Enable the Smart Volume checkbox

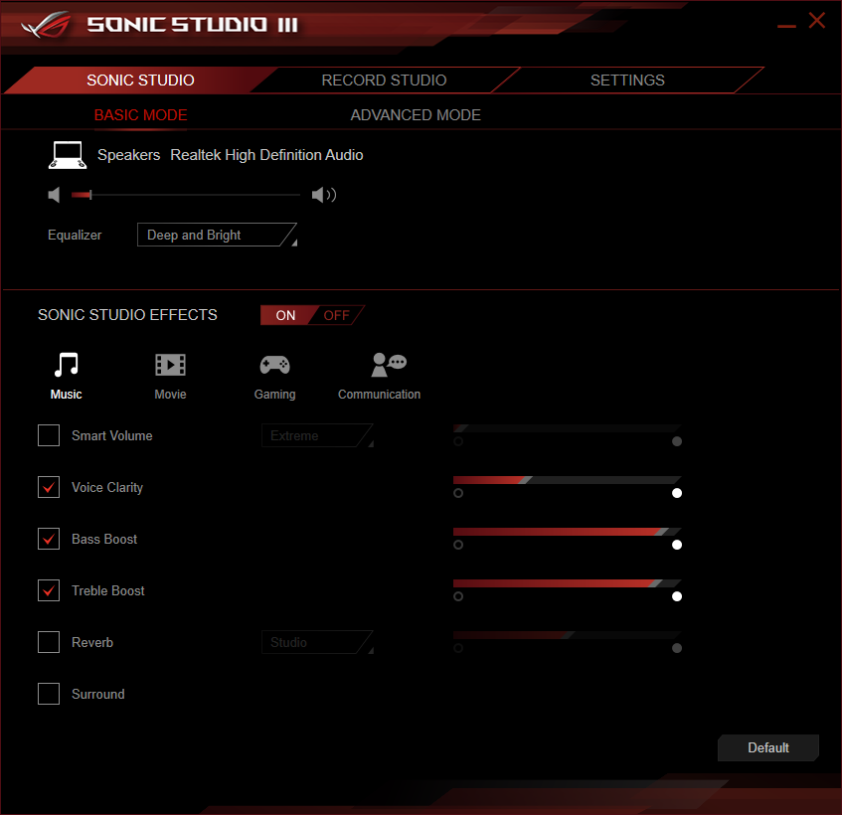click(49, 435)
